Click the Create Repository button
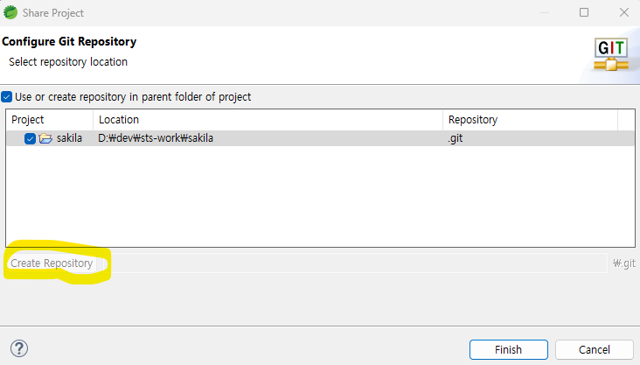 pos(52,263)
